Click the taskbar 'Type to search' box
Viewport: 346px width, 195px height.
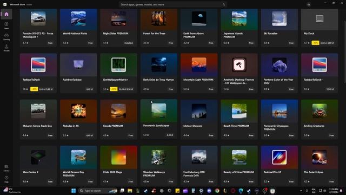coord(98,191)
